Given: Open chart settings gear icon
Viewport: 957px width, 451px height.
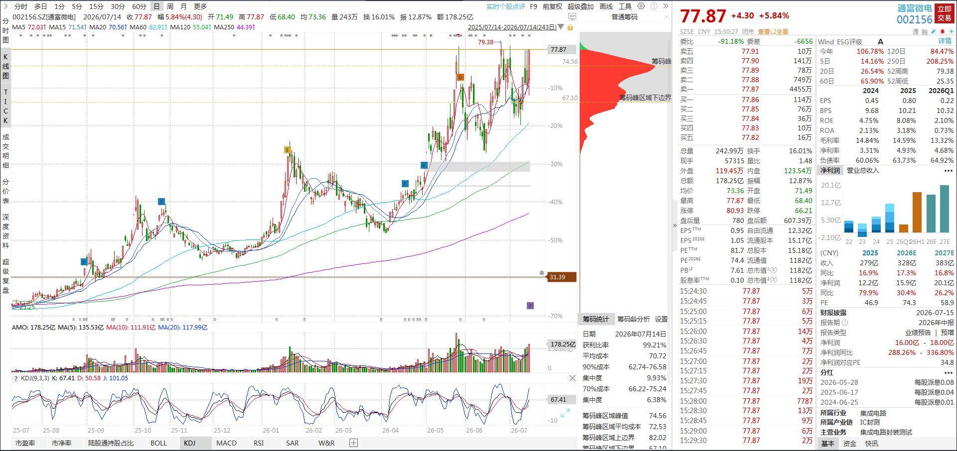Looking at the screenshot, I should tap(641, 6).
